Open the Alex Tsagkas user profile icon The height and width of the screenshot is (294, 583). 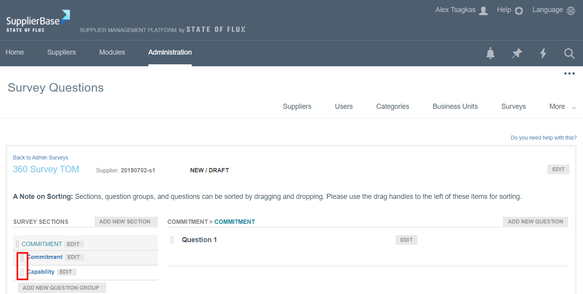click(x=483, y=11)
